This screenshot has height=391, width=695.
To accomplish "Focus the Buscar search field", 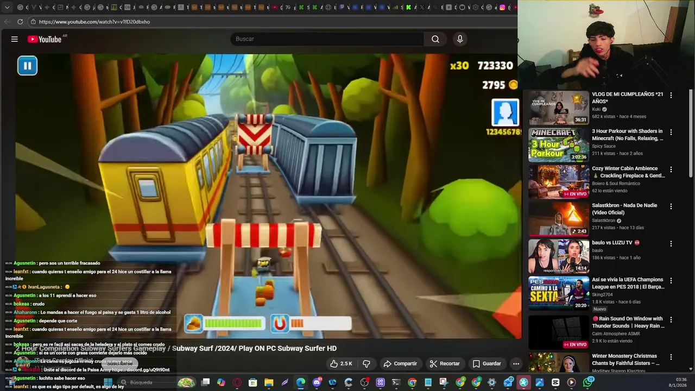I will (327, 39).
